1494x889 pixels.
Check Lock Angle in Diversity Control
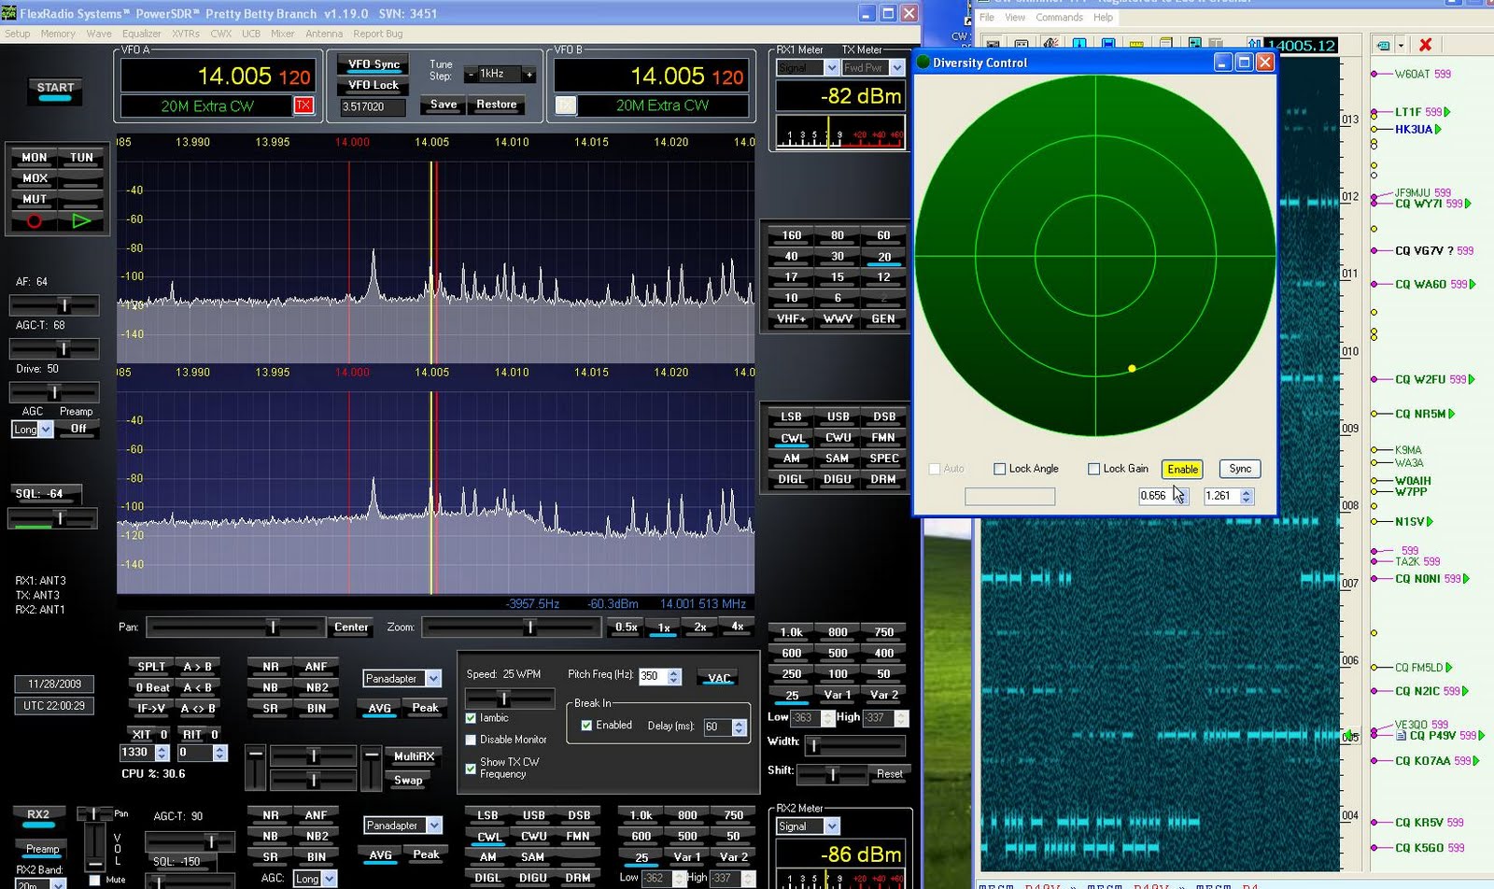tap(999, 469)
